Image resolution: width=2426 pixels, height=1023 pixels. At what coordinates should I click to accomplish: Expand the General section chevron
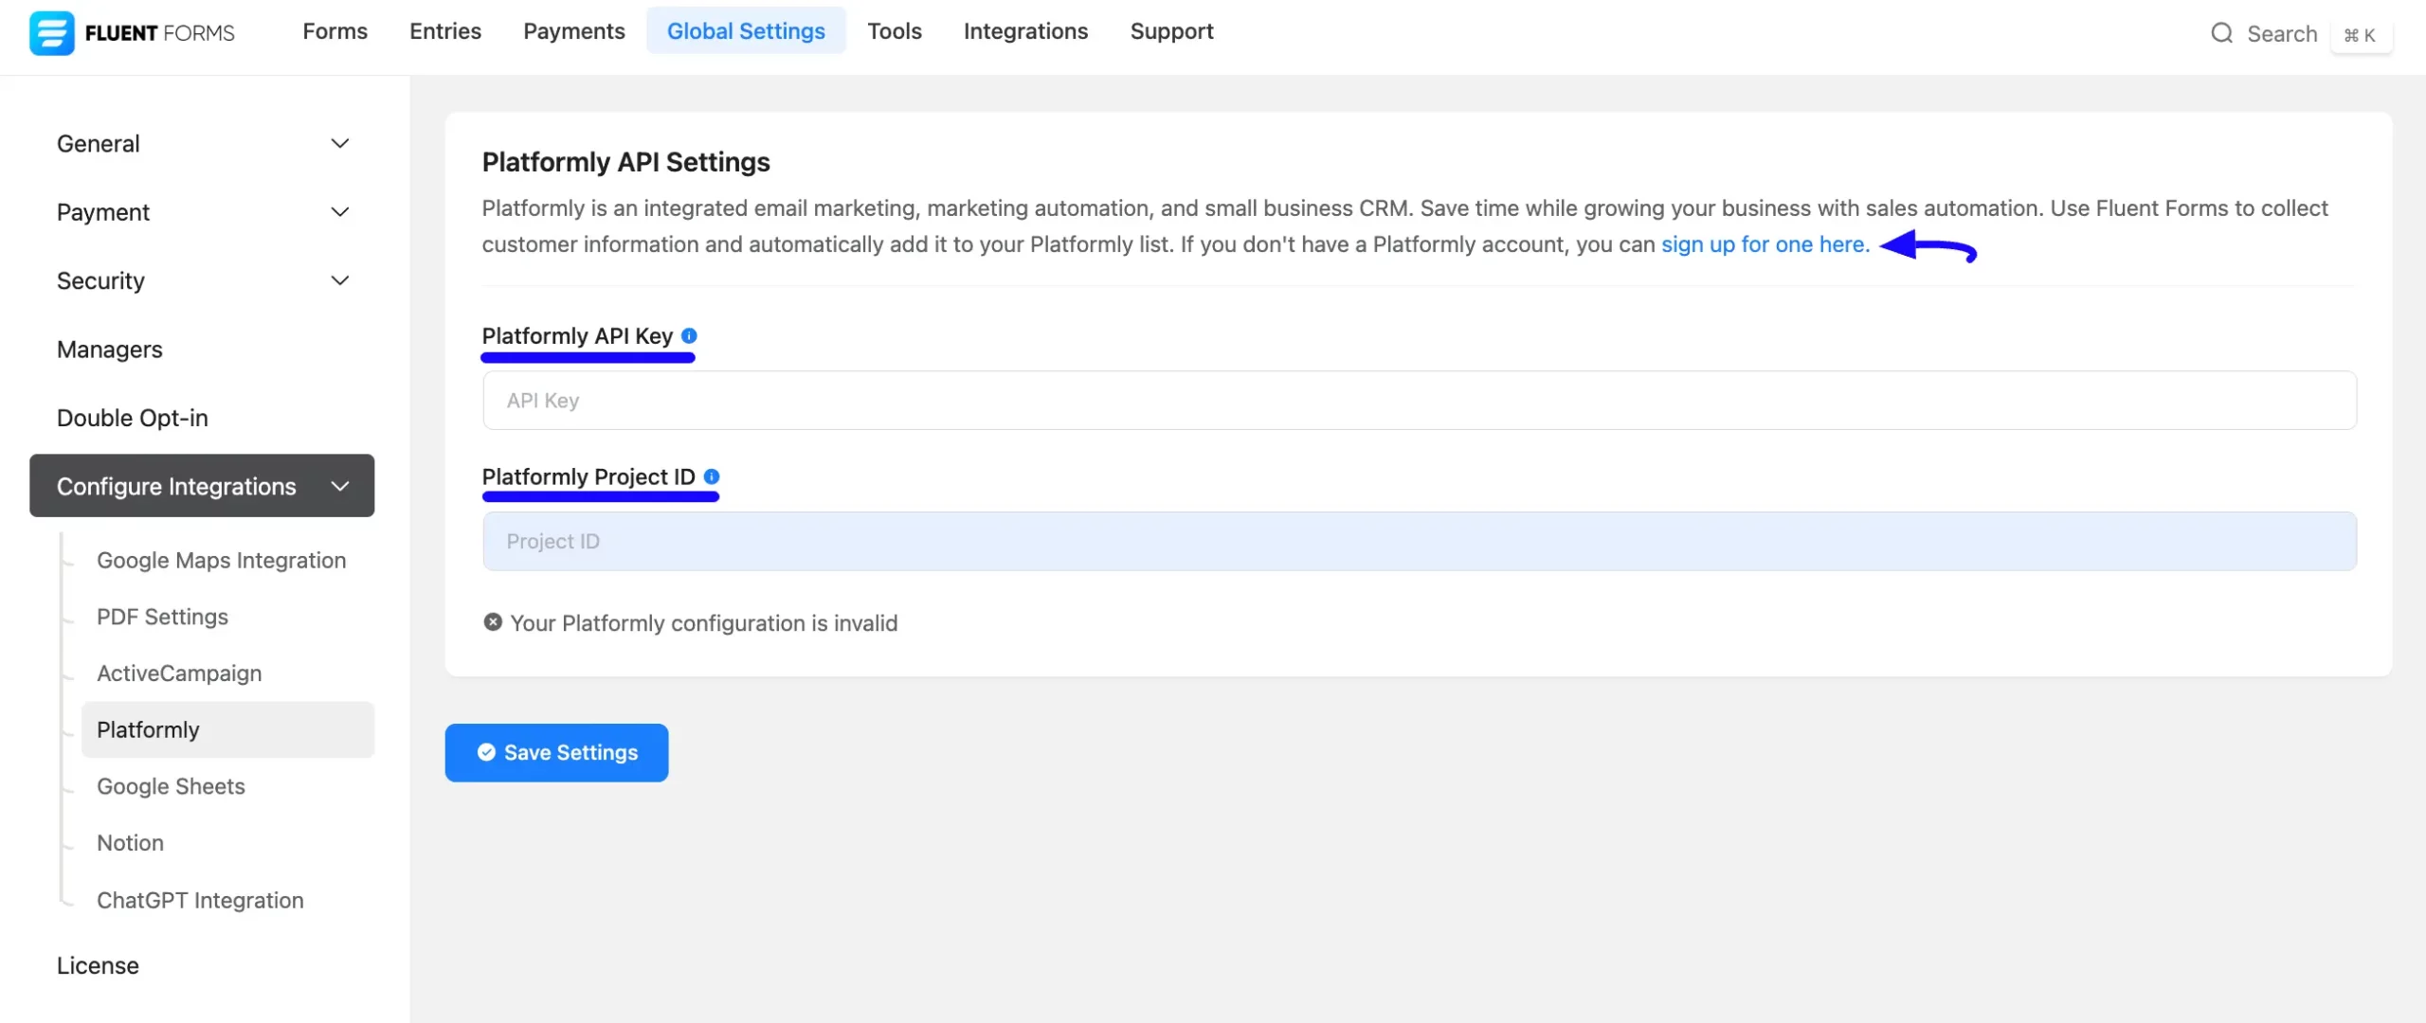340,143
